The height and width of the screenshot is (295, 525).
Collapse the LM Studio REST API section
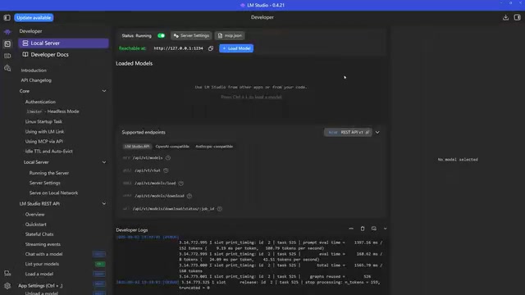[x=104, y=204]
